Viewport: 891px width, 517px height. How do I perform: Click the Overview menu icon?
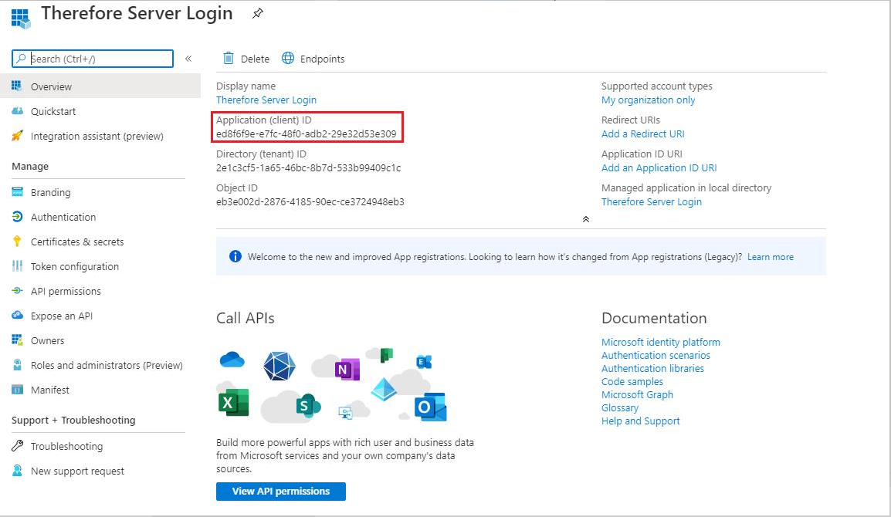17,86
